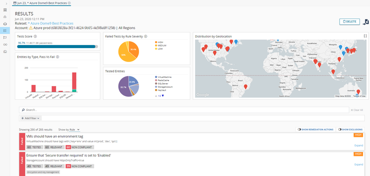The image size is (370, 176).
Task: Click the 60 TESTED badge
Action: (x=35, y=147)
